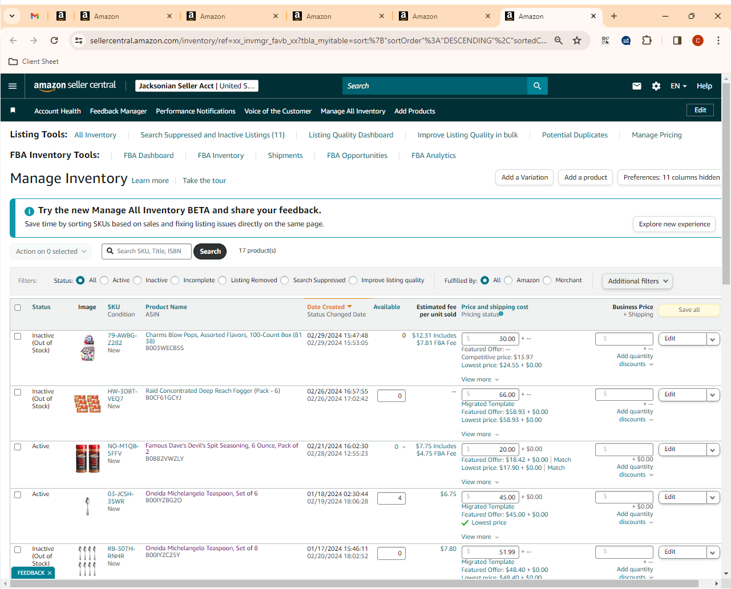Click the magnifier search button in header
Screen dimensions: 731x589
click(537, 86)
